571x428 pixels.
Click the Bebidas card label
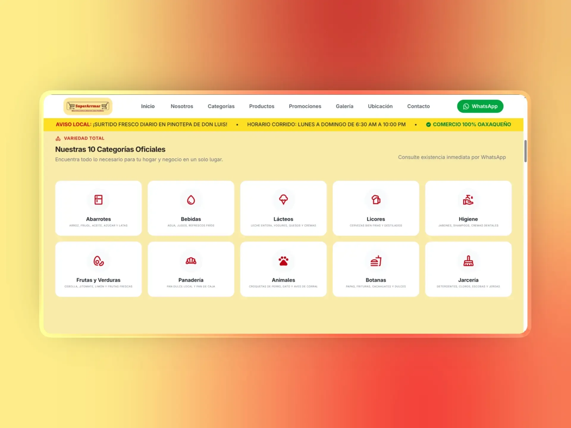click(x=191, y=219)
